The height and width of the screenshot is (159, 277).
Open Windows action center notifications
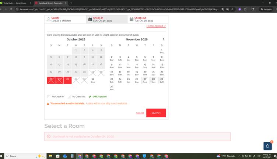(275, 156)
